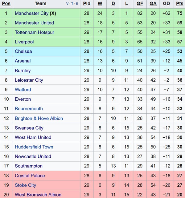Open the Watford team link
This screenshot has width=185, height=198.
pyautogui.click(x=23, y=90)
